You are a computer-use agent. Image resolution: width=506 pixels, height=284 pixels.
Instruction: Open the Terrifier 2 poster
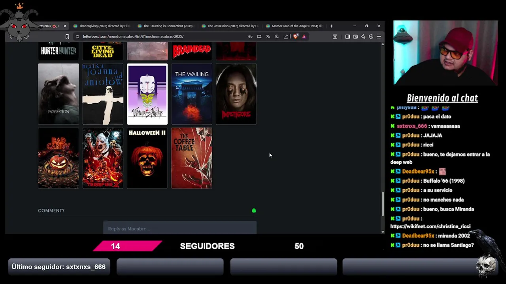(103, 158)
